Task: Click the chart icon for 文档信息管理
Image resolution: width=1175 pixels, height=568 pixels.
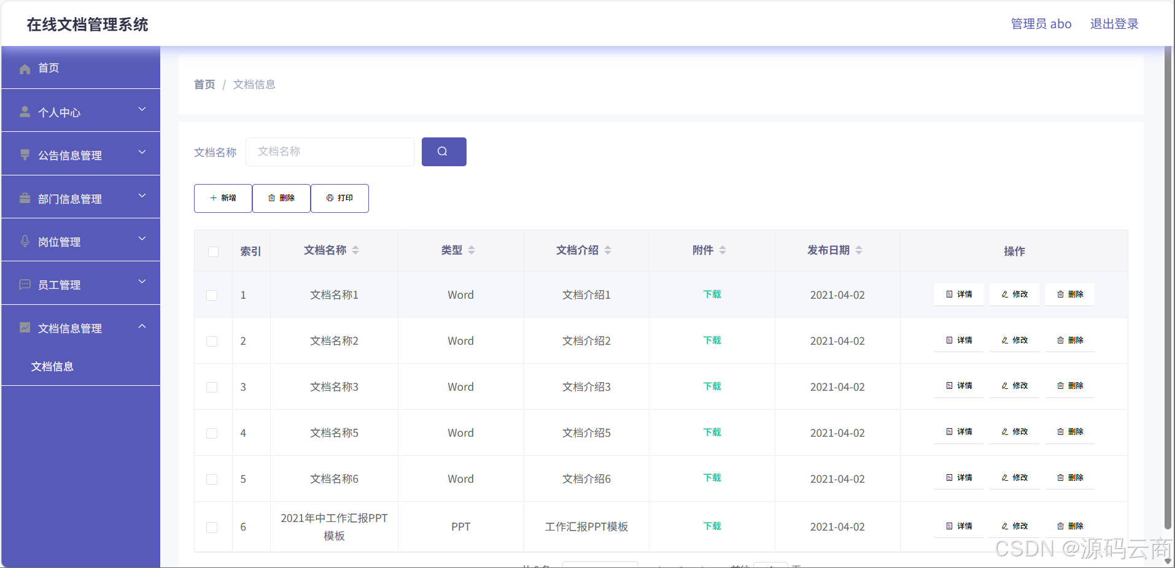Action: (25, 328)
